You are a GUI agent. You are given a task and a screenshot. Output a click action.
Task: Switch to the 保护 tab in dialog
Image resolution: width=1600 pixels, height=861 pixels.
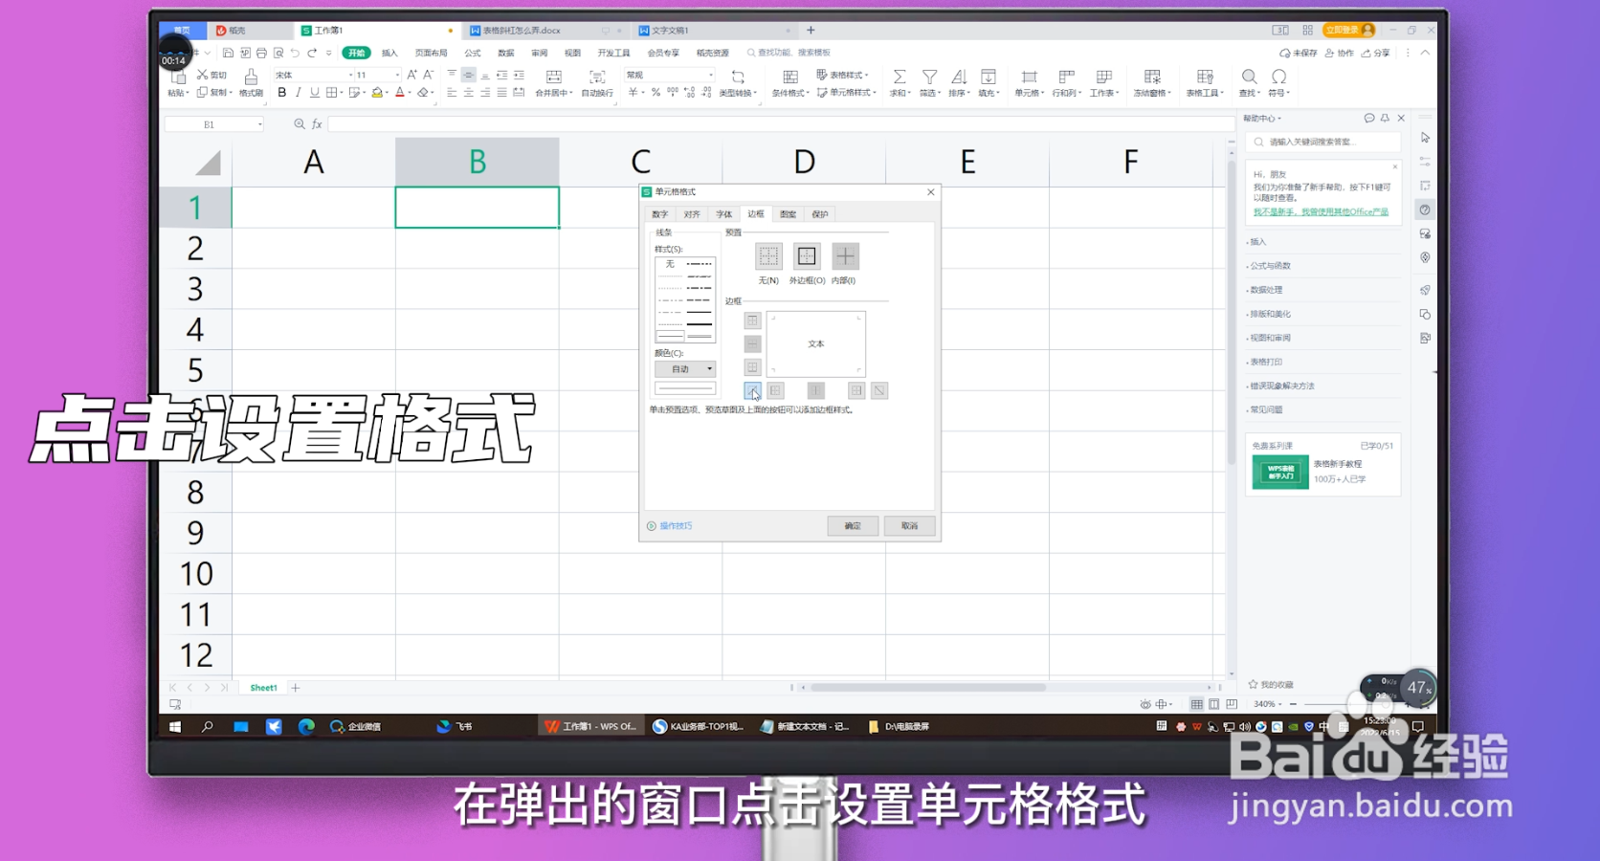point(820,214)
